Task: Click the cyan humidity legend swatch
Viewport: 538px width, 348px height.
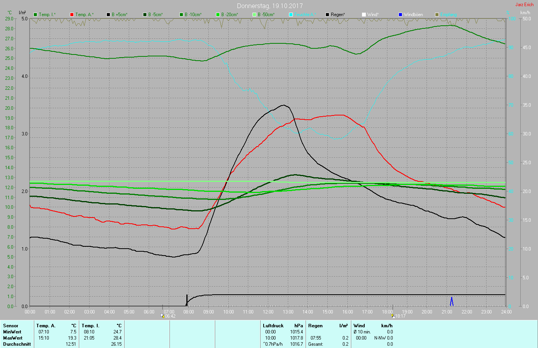Action: pos(291,15)
